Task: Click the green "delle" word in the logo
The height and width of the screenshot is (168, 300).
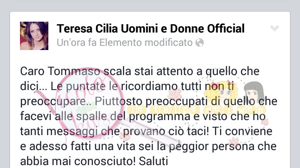Action: click(87, 108)
